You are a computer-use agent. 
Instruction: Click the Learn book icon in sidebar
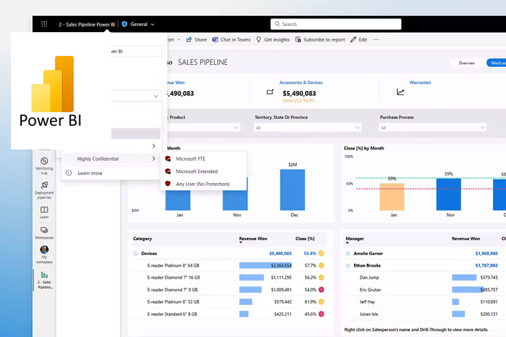point(44,212)
